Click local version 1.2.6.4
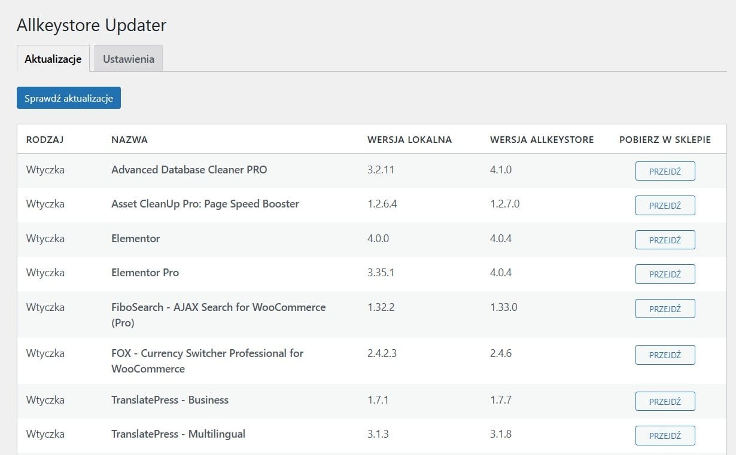This screenshot has height=455, width=736. pyautogui.click(x=382, y=204)
